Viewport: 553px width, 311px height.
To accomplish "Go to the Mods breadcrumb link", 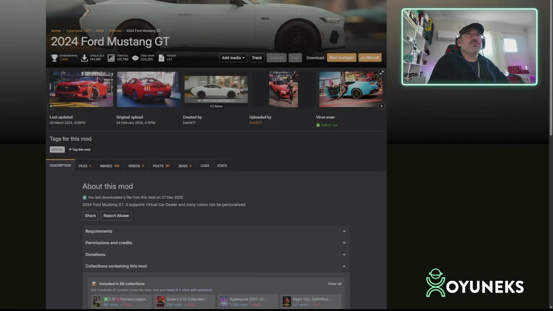I will click(x=100, y=31).
